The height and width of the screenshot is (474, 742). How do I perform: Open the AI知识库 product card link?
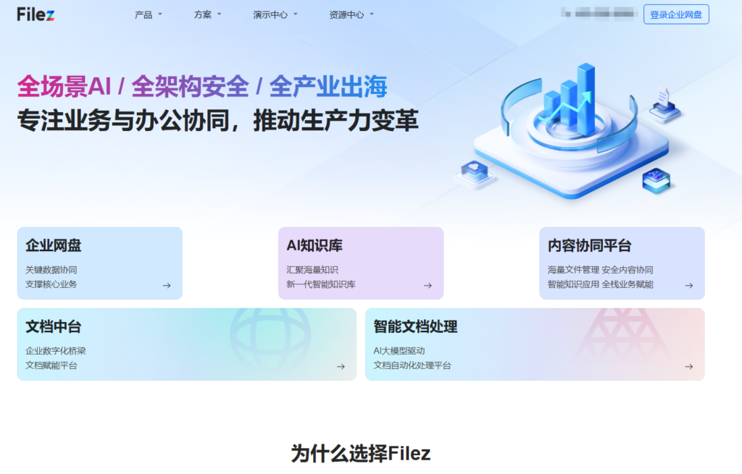[x=361, y=263]
